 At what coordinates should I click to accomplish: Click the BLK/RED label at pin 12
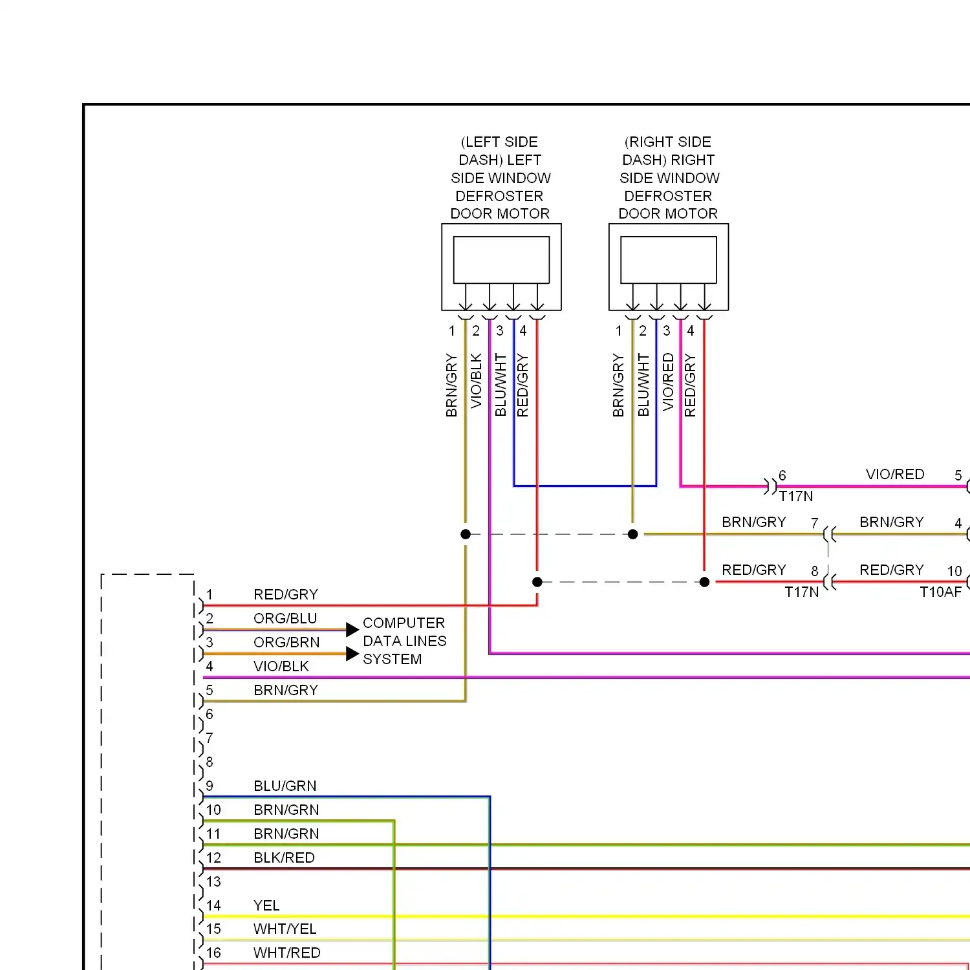click(x=284, y=857)
